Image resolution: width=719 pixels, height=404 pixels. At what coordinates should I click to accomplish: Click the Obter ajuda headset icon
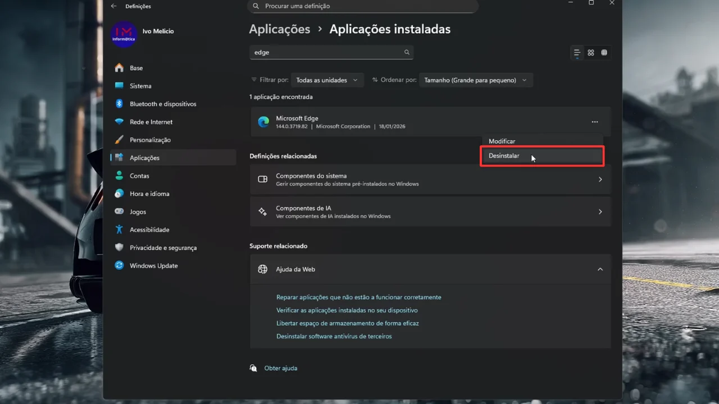coord(253,368)
